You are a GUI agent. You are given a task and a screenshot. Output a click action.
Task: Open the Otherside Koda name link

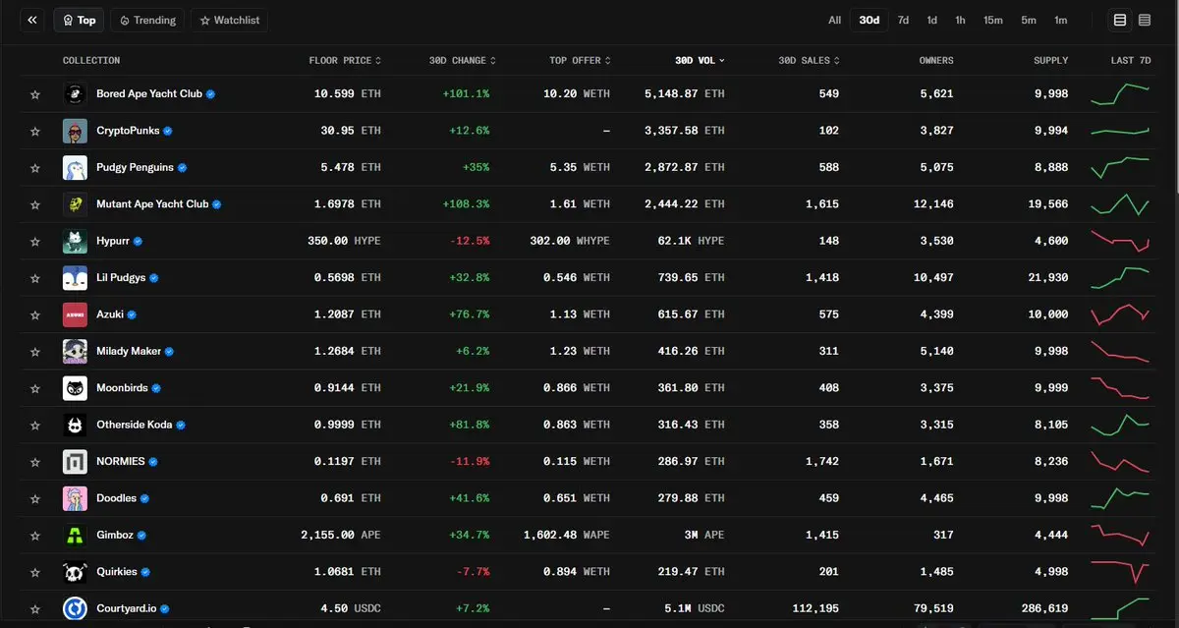pos(135,426)
